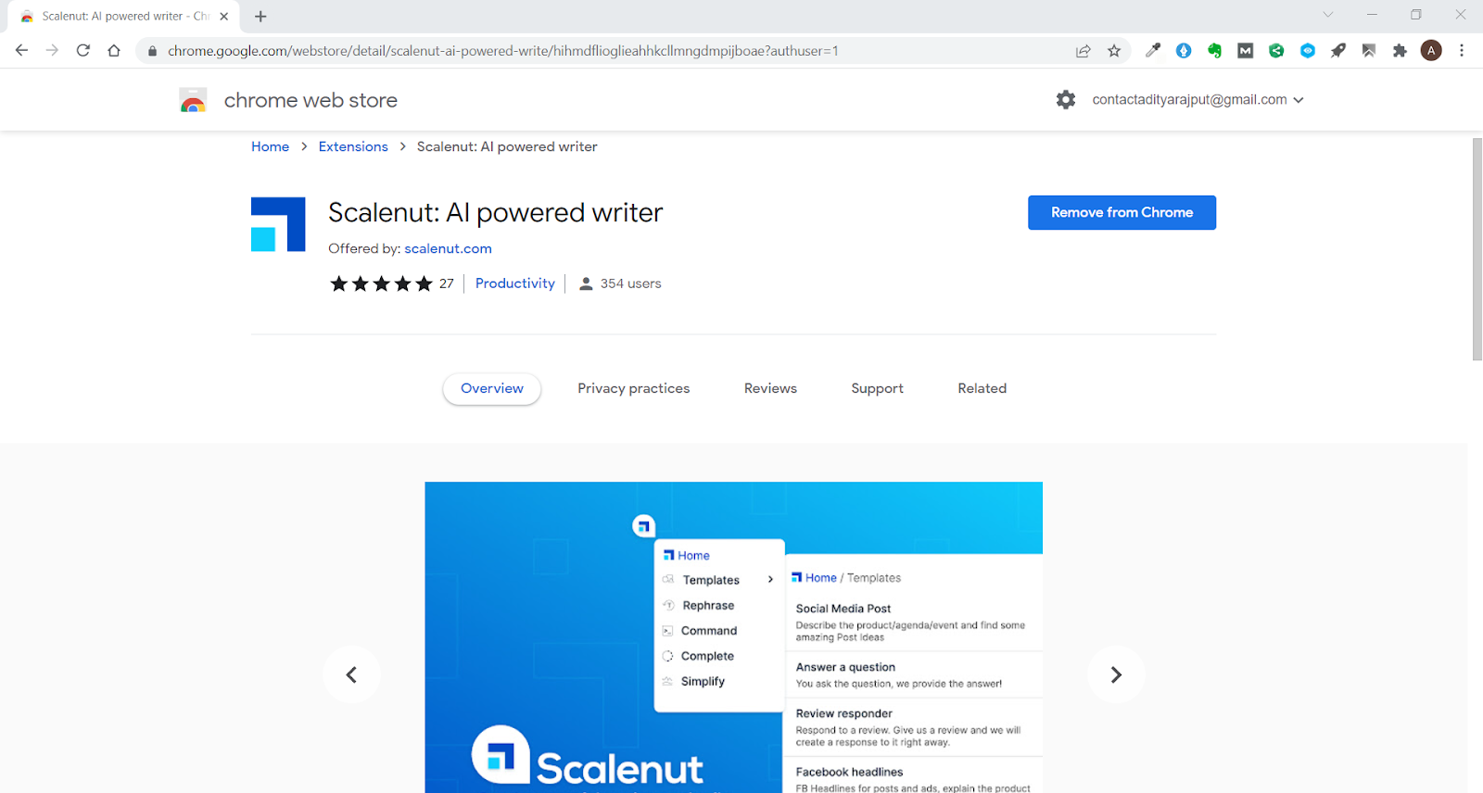Open the grey extension icon beside the rocket
The image size is (1483, 793).
pos(1369,51)
